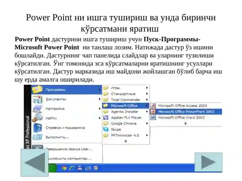This screenshot has width=242, height=181.
Task: Click the show desktop icon in quick launch
Action: [x=88, y=168]
